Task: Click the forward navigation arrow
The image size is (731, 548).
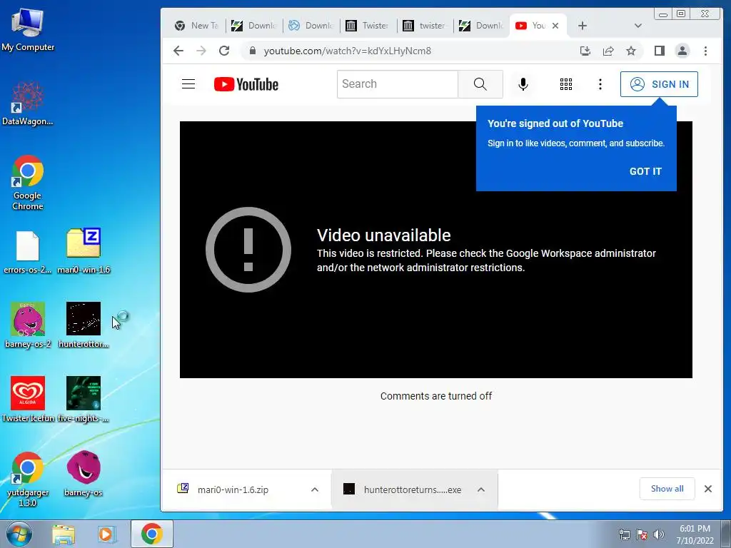Action: (x=201, y=51)
